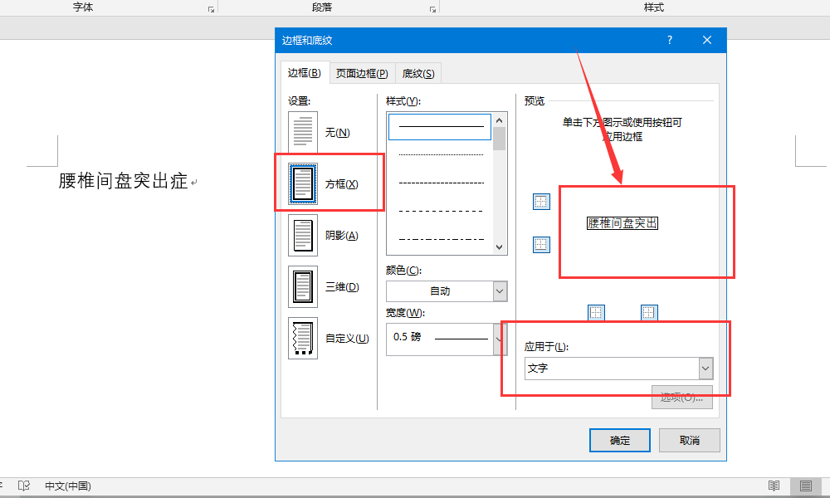Screen dimensions: 830x498
Task: Toggle the right border button below preview
Action: (649, 313)
